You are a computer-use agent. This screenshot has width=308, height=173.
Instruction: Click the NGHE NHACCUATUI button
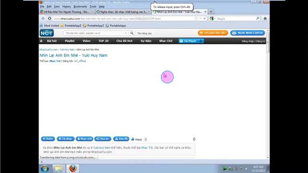pyautogui.click(x=247, y=33)
